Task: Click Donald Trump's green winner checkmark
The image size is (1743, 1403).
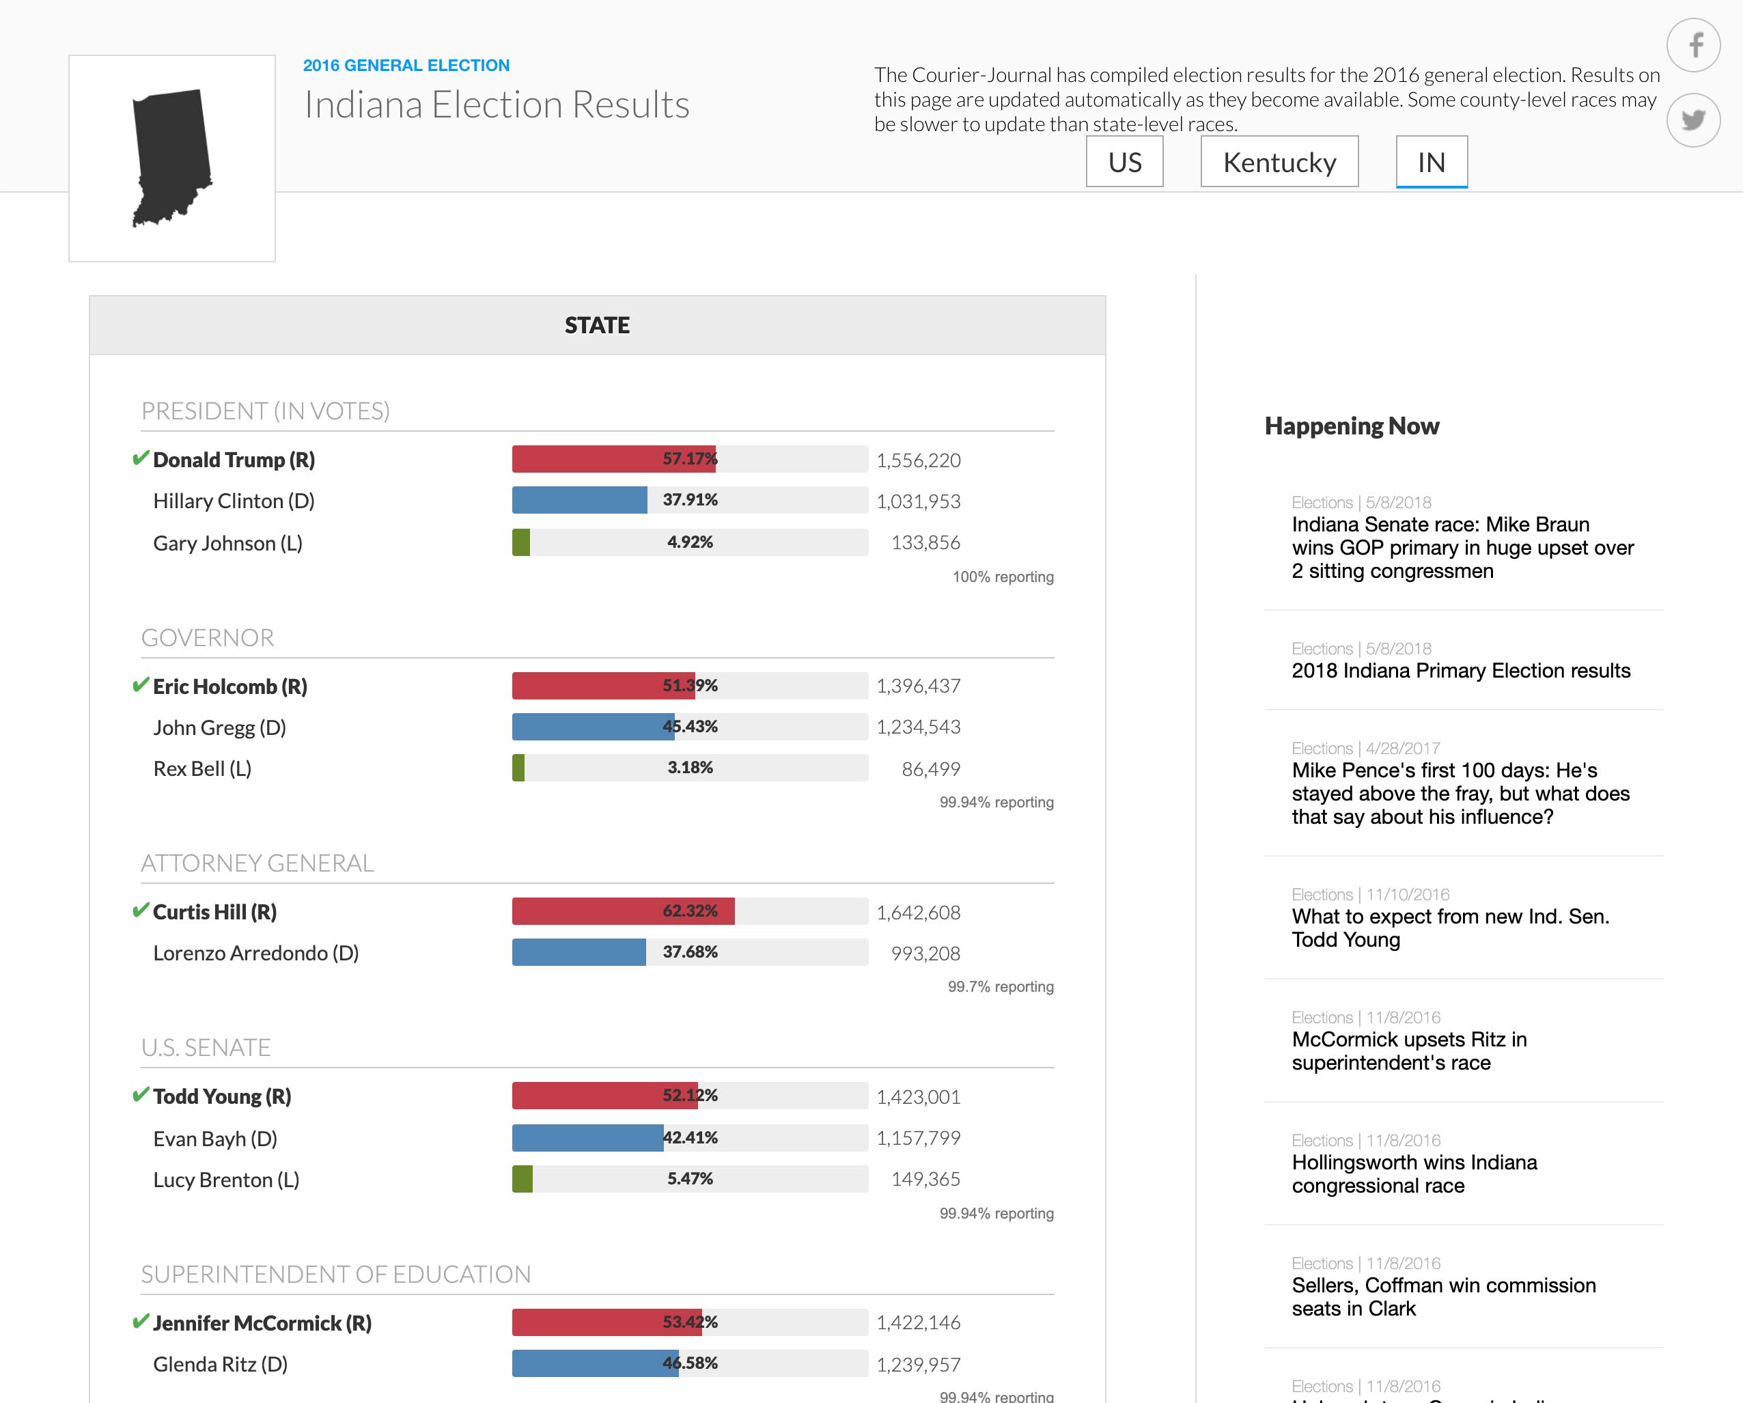Action: 141,458
